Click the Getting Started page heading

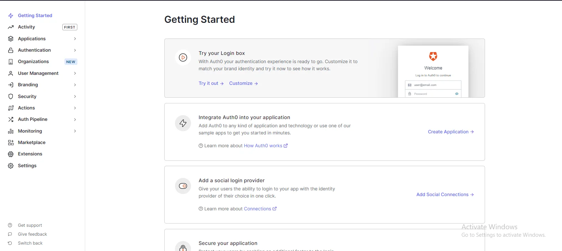[200, 20]
